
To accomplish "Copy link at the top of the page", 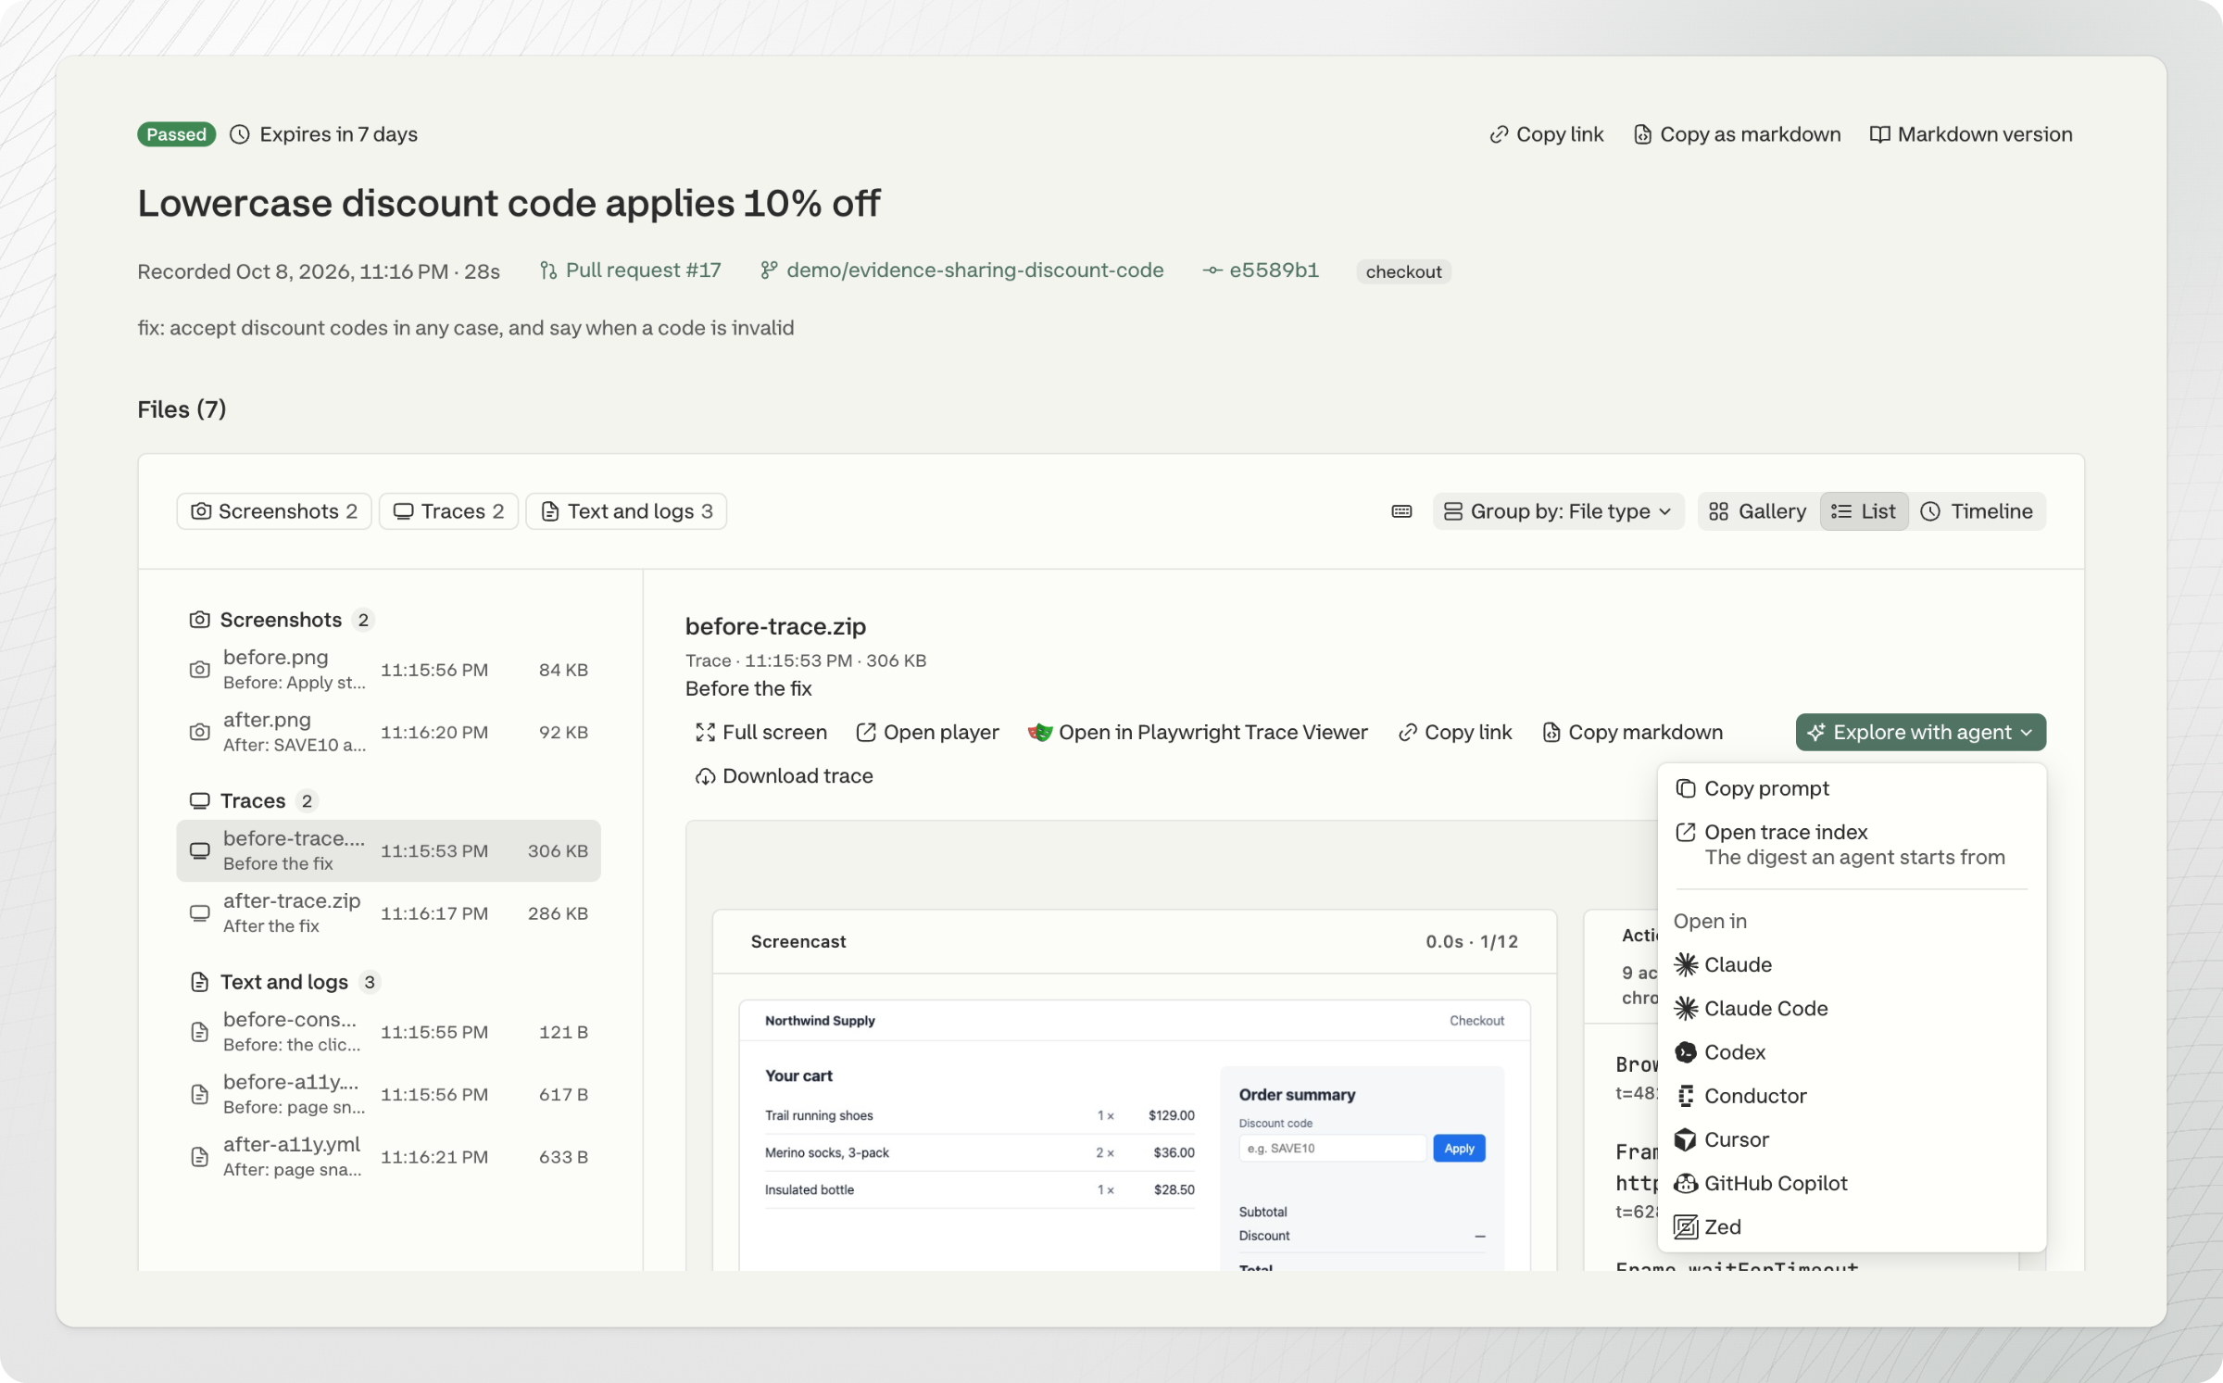I will click(x=1546, y=134).
